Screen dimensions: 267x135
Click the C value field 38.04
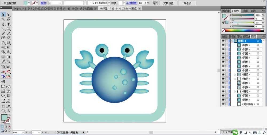(x=258, y=15)
